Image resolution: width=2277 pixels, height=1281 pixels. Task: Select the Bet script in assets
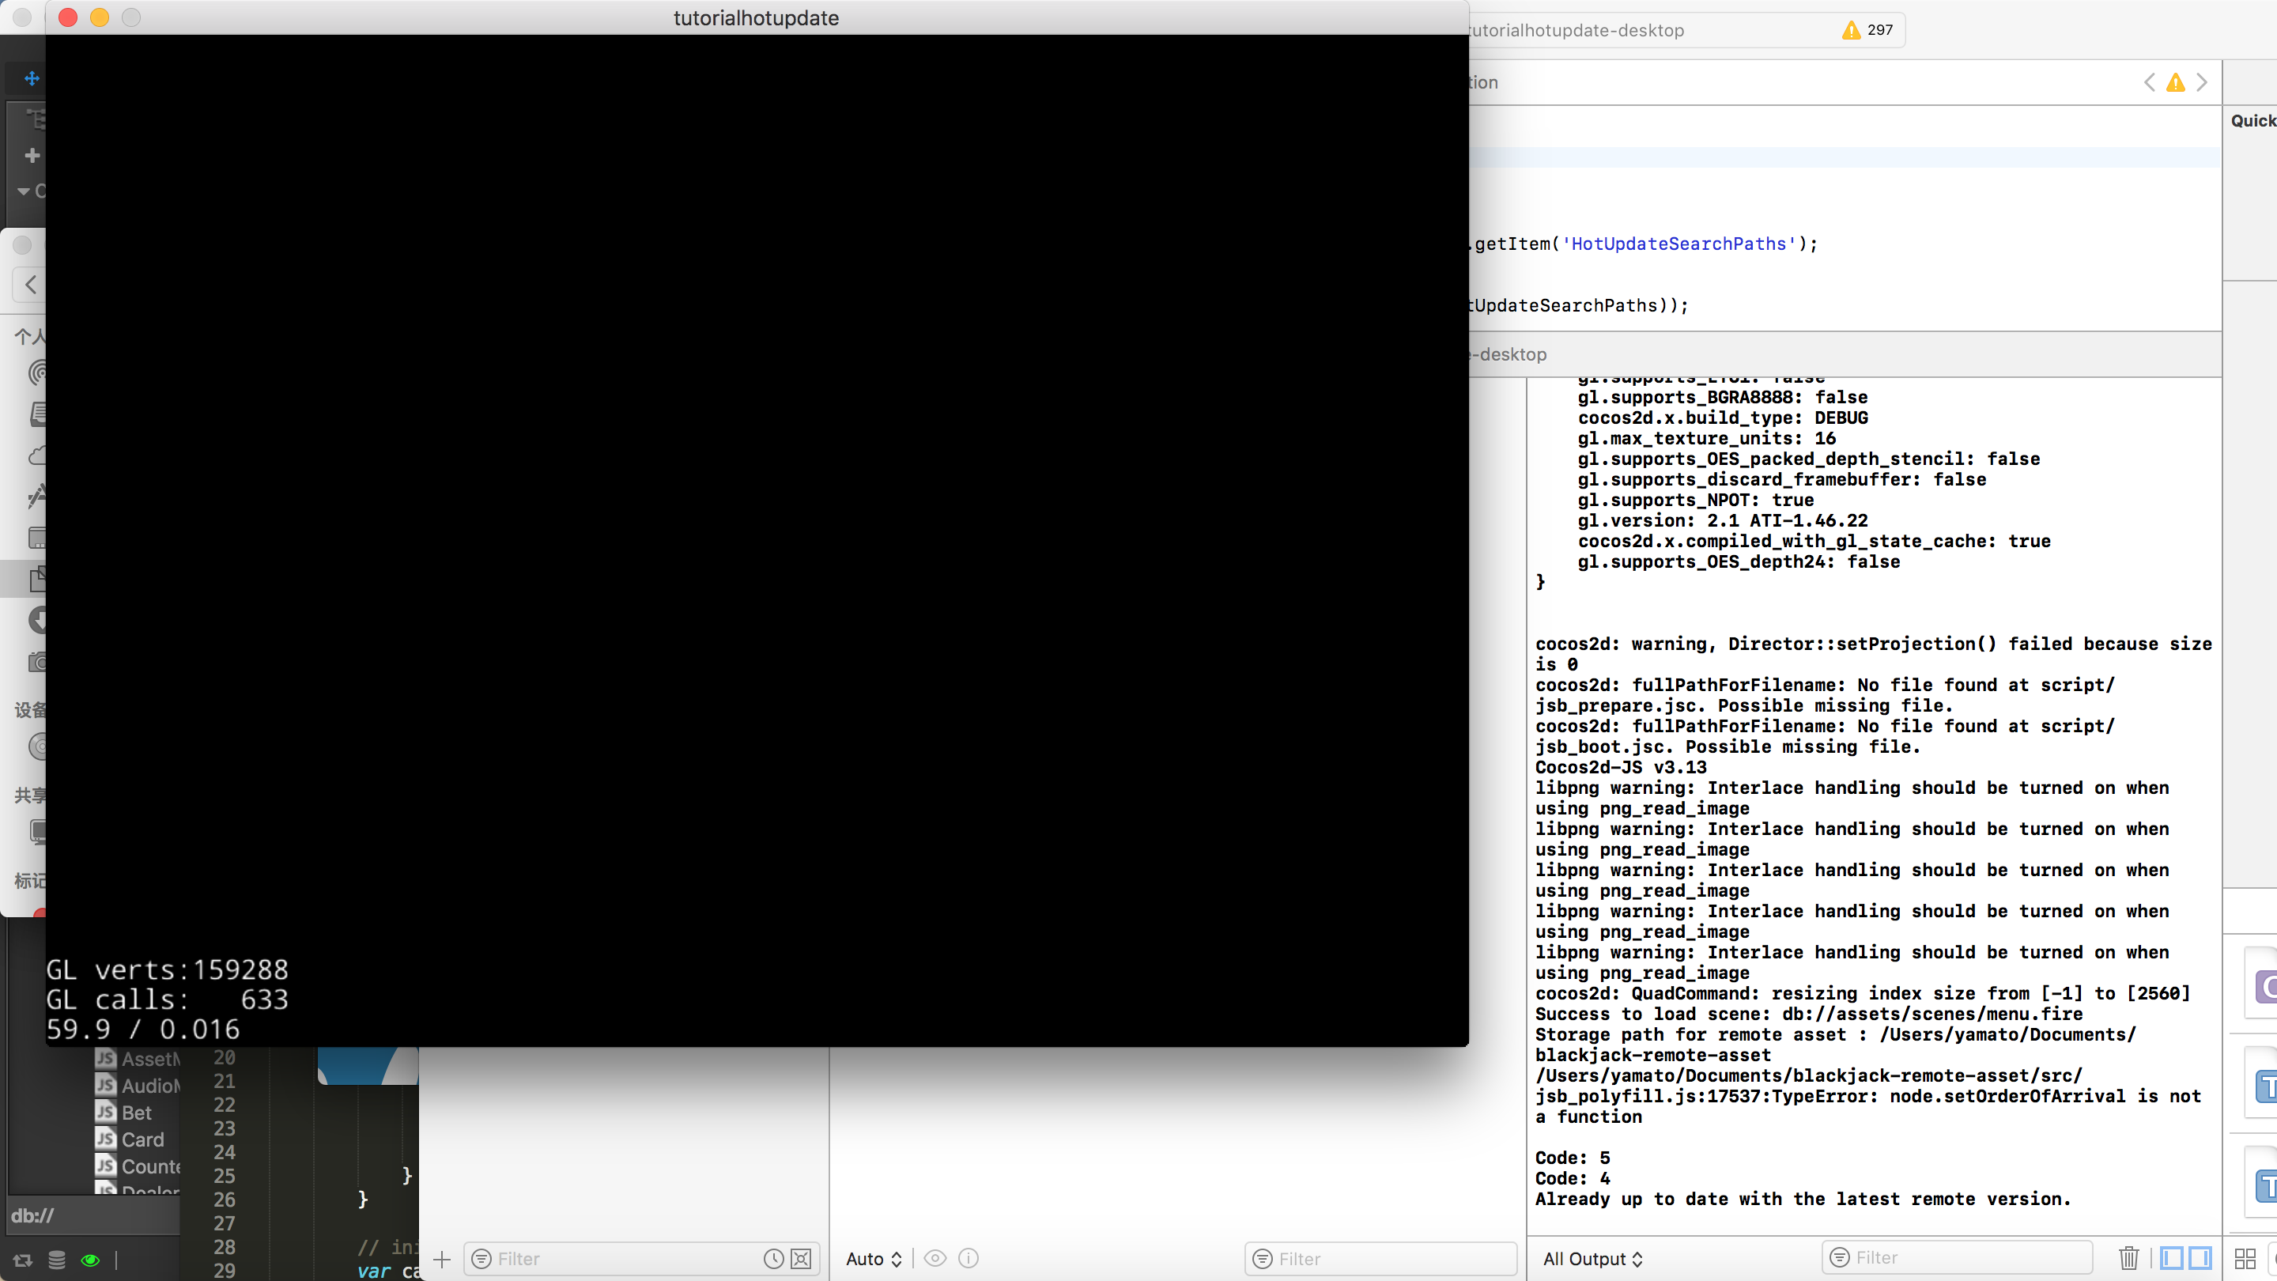[136, 1112]
